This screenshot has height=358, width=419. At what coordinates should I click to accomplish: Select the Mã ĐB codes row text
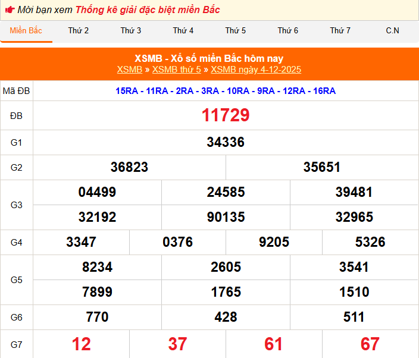point(226,91)
